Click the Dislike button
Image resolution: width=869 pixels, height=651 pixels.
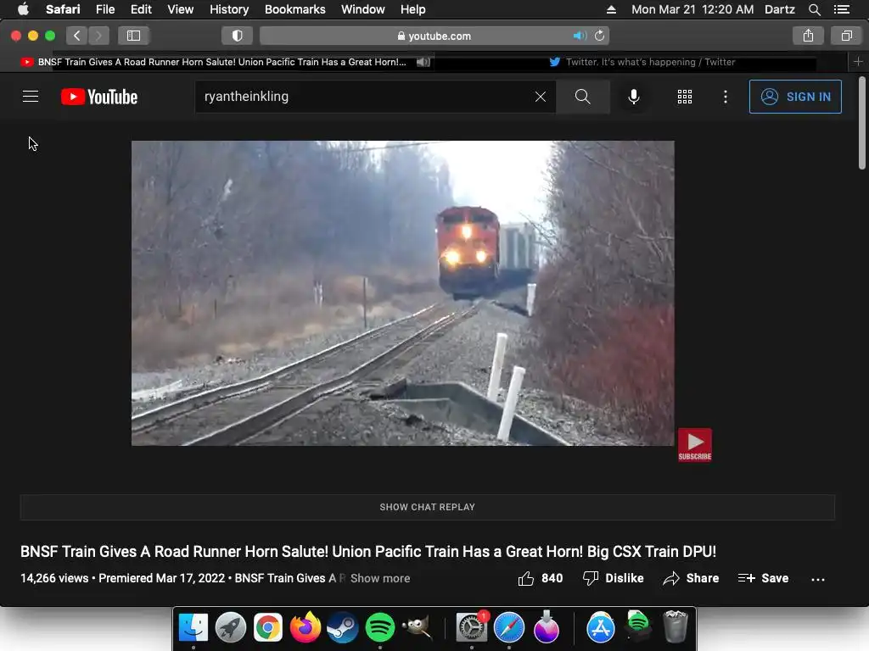pyautogui.click(x=613, y=578)
